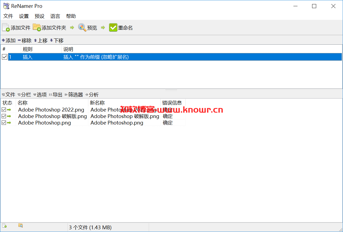Sort files by the 新名称 column header
343x232 pixels.
pos(125,103)
